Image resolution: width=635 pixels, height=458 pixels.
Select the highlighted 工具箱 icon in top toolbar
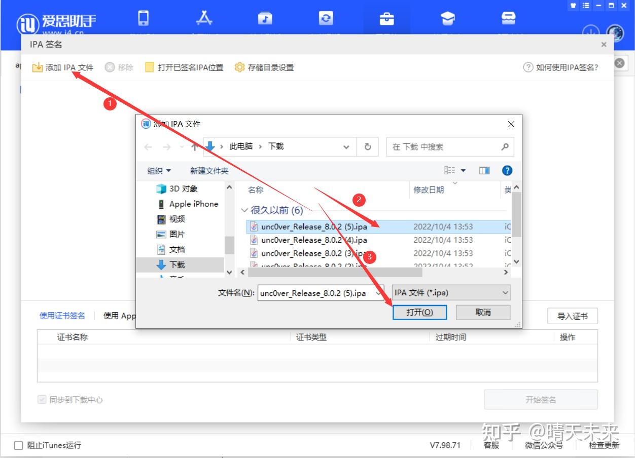pyautogui.click(x=387, y=19)
